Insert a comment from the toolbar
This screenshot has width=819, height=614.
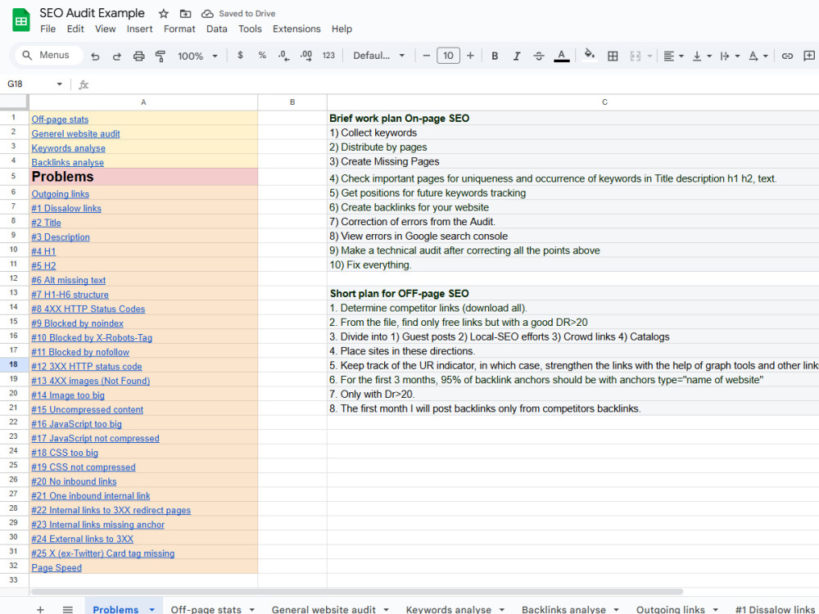point(809,56)
